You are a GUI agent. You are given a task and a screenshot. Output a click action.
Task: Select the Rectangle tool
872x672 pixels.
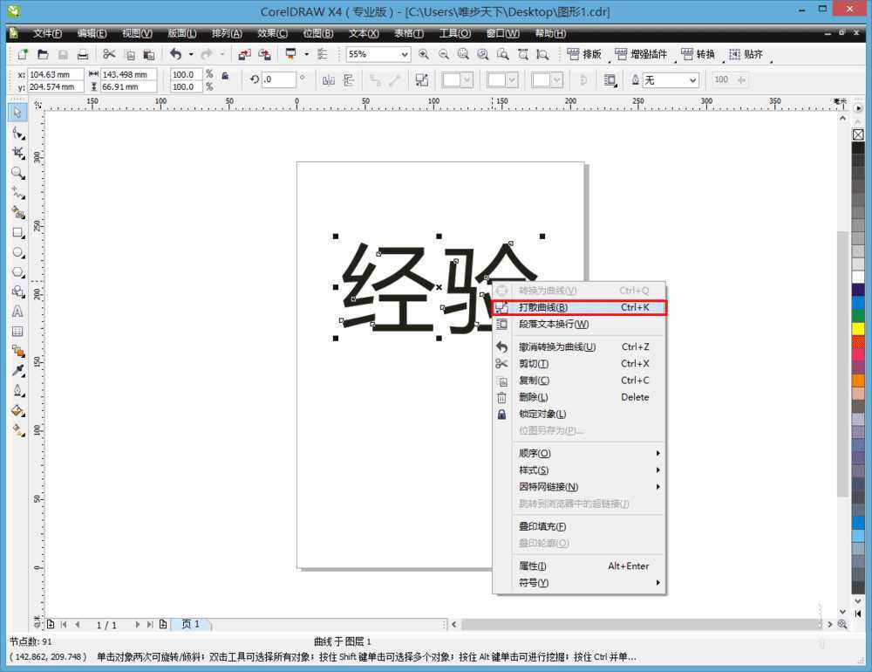18,231
